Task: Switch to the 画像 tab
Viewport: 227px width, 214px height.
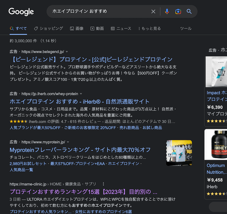Action: 77,29
